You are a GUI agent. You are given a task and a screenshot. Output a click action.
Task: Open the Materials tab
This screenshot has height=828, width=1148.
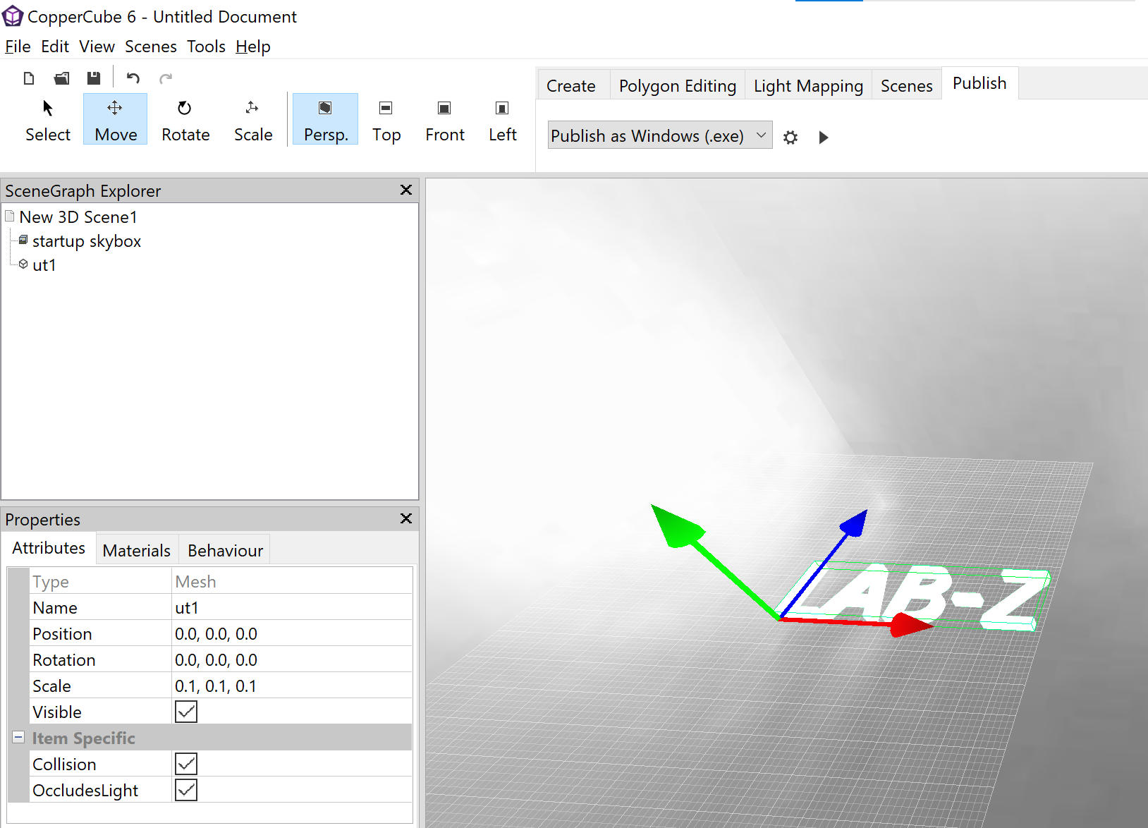pyautogui.click(x=137, y=551)
